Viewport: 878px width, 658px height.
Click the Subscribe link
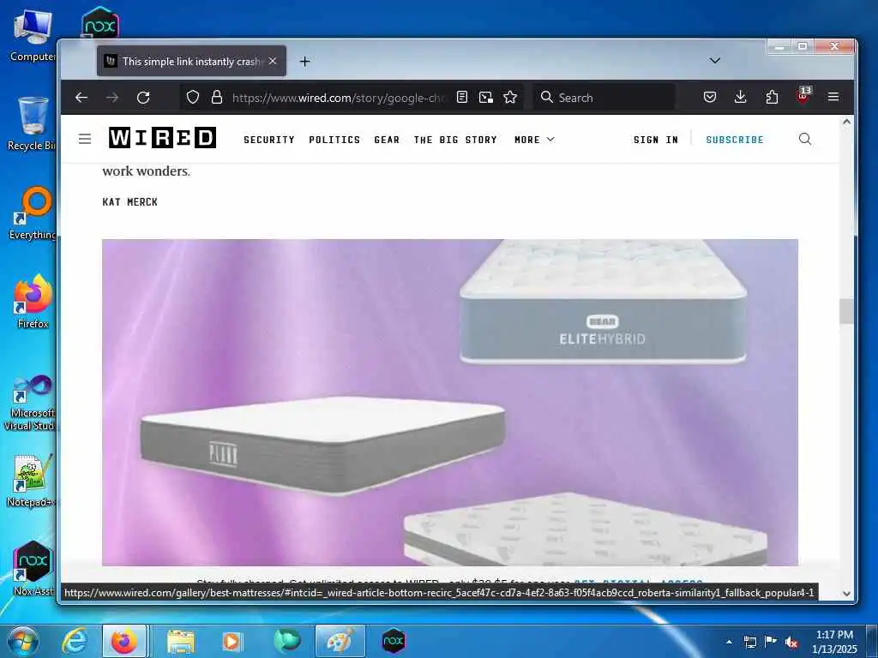pyautogui.click(x=735, y=140)
